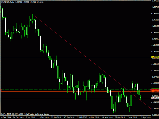This screenshot has height=119, width=159.
Task: Click the current price label 1.34616
Action: tap(155, 98)
